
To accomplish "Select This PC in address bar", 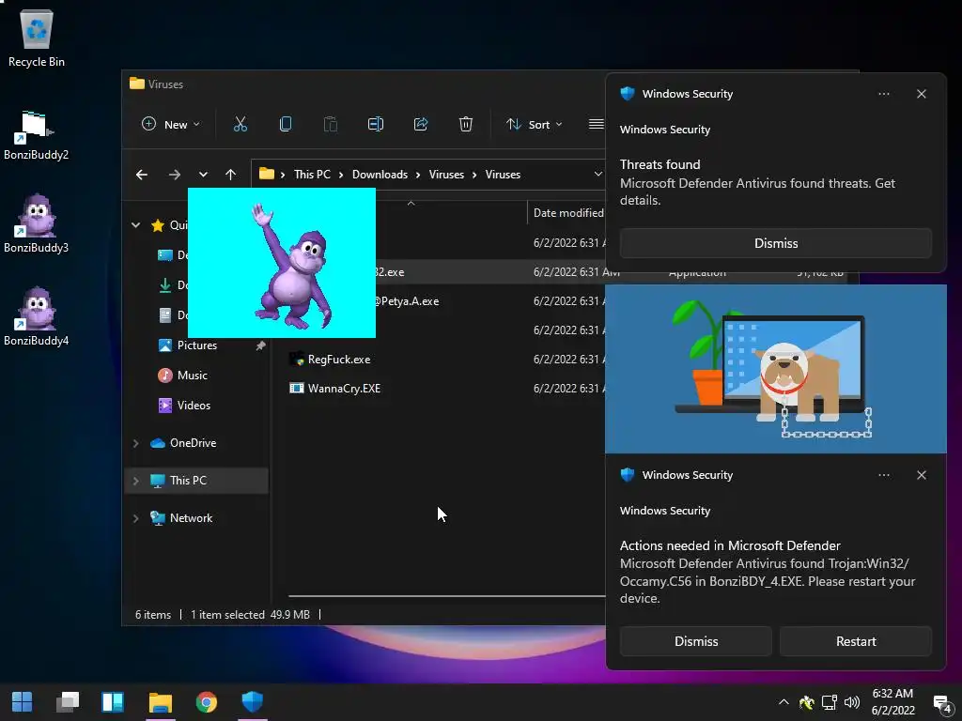I will click(312, 175).
